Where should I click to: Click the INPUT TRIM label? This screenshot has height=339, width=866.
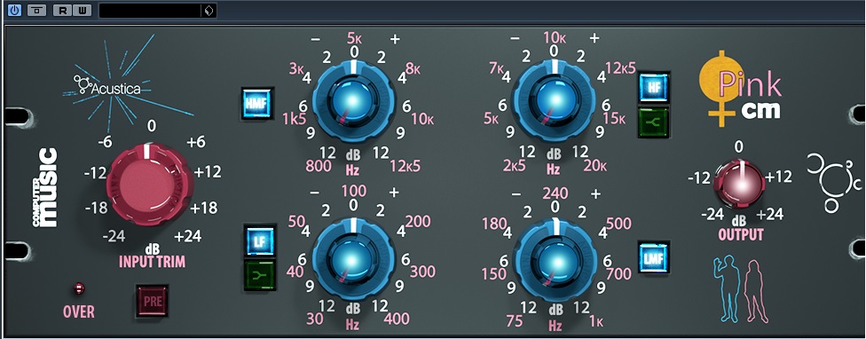coord(152,262)
